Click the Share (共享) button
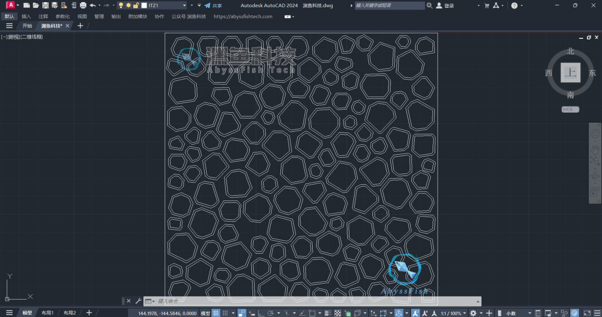 click(x=213, y=6)
